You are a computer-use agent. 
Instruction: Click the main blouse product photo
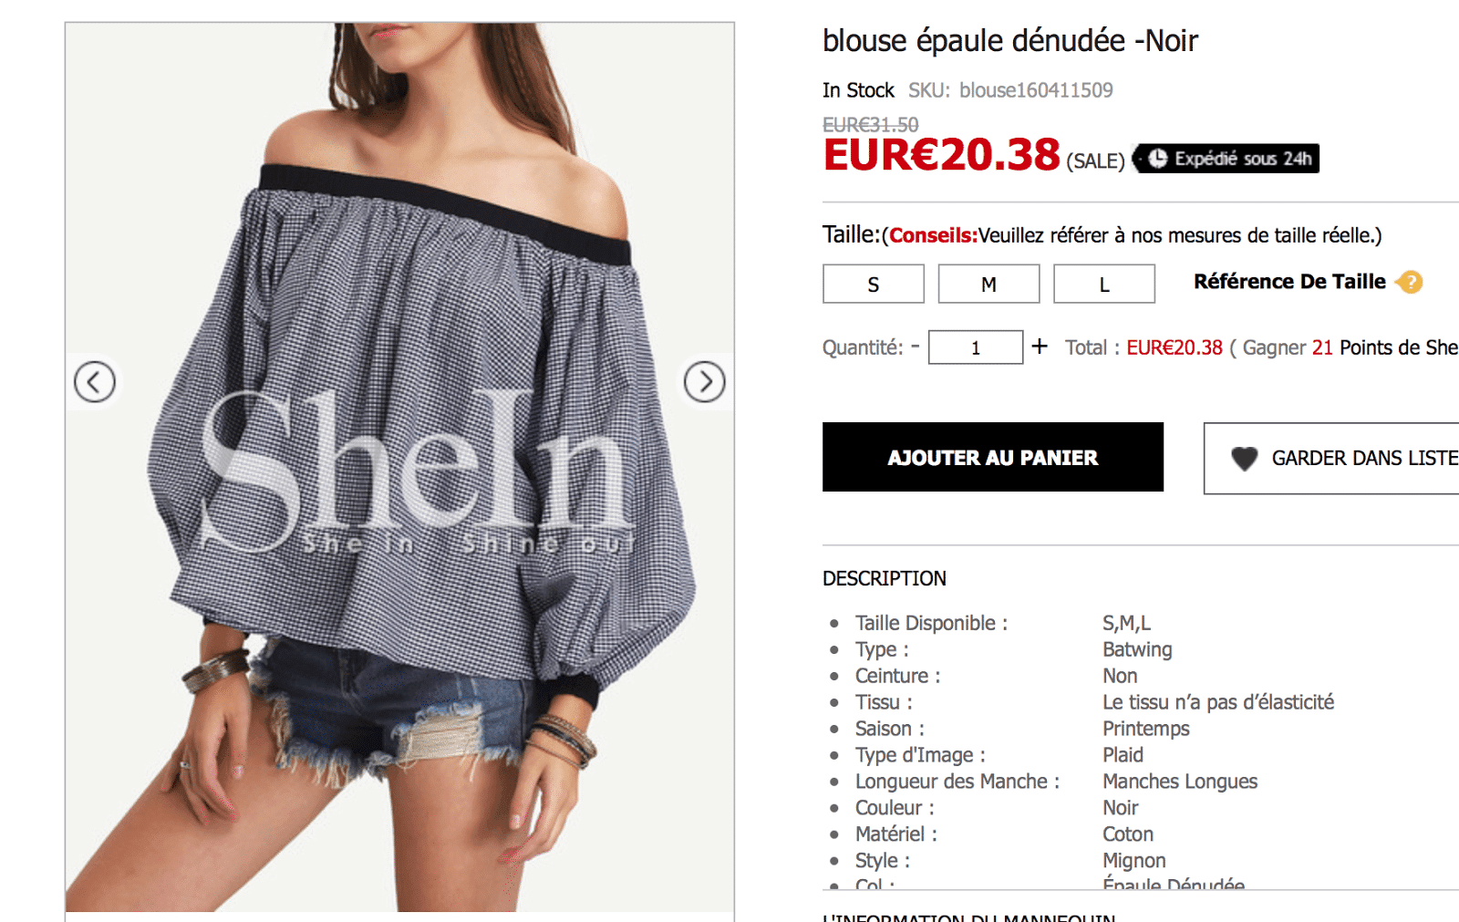(x=399, y=467)
